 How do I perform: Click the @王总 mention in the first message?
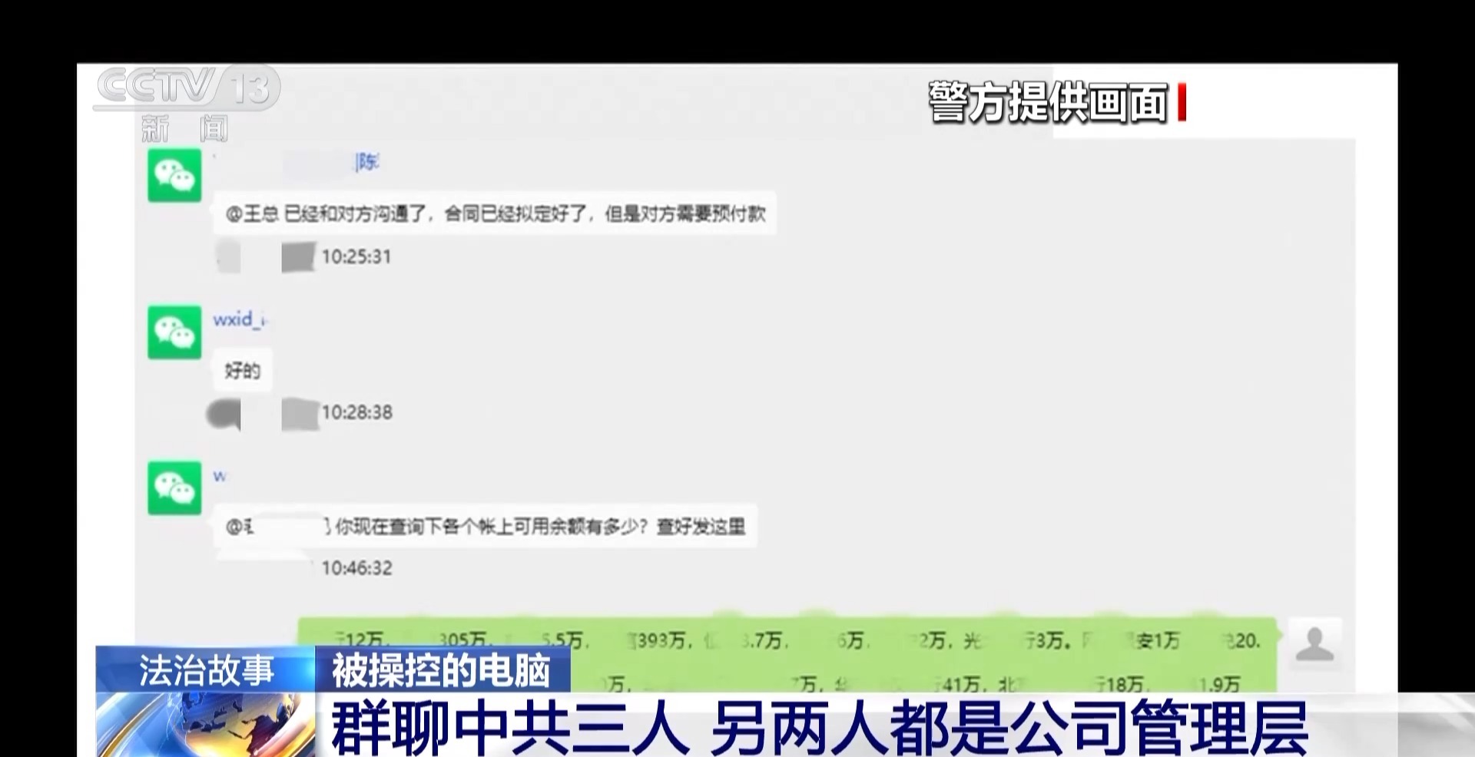click(251, 213)
